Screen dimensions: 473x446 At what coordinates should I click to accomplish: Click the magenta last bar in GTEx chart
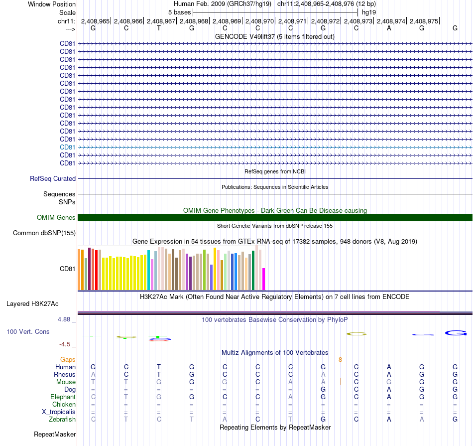(x=264, y=279)
